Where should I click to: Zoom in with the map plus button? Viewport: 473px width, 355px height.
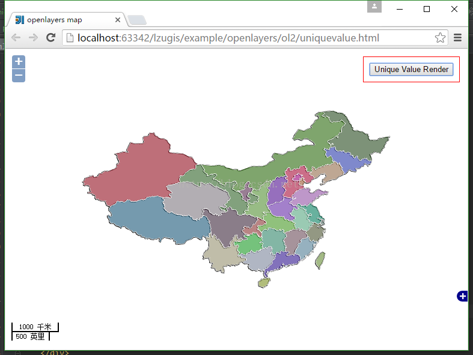click(x=19, y=61)
